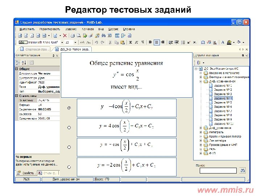Switch to the ДО_Эко Матем 1кур.. tab

click(x=73, y=49)
